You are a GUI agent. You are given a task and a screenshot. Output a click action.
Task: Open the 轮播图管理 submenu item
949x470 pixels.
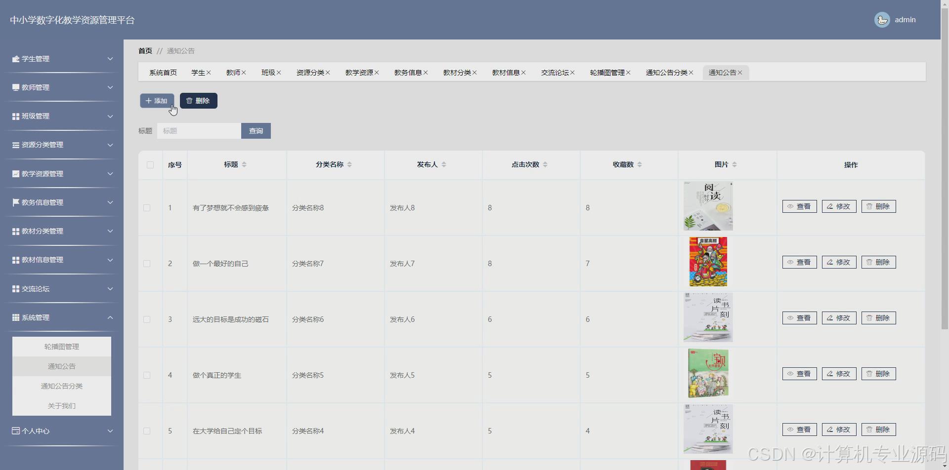pyautogui.click(x=62, y=347)
